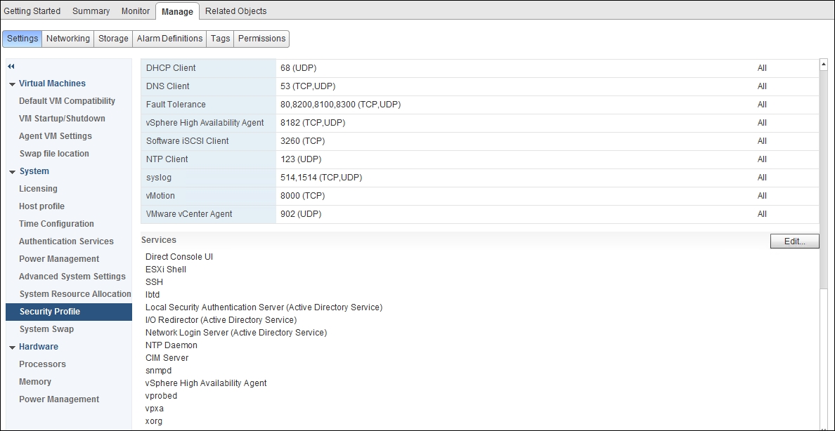Click the 8000 (TCP) port value
Image resolution: width=835 pixels, height=431 pixels.
click(x=302, y=195)
